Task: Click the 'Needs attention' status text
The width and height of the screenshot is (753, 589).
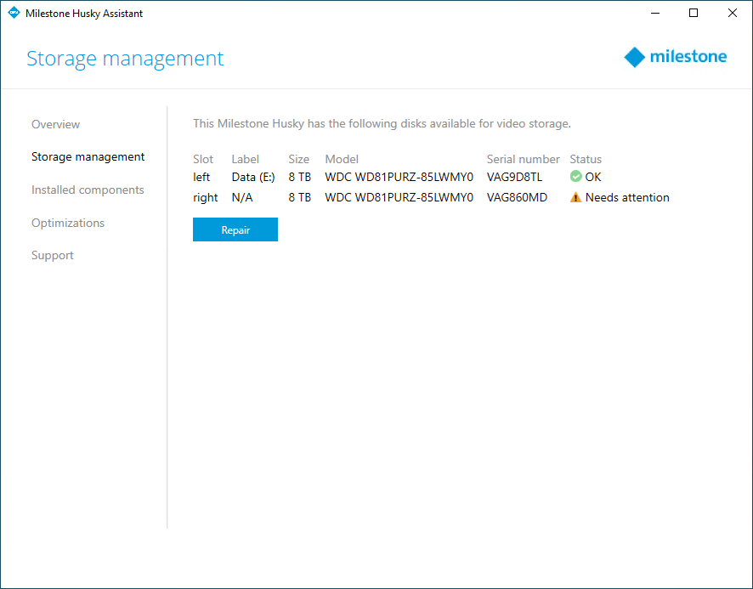Action: click(627, 197)
